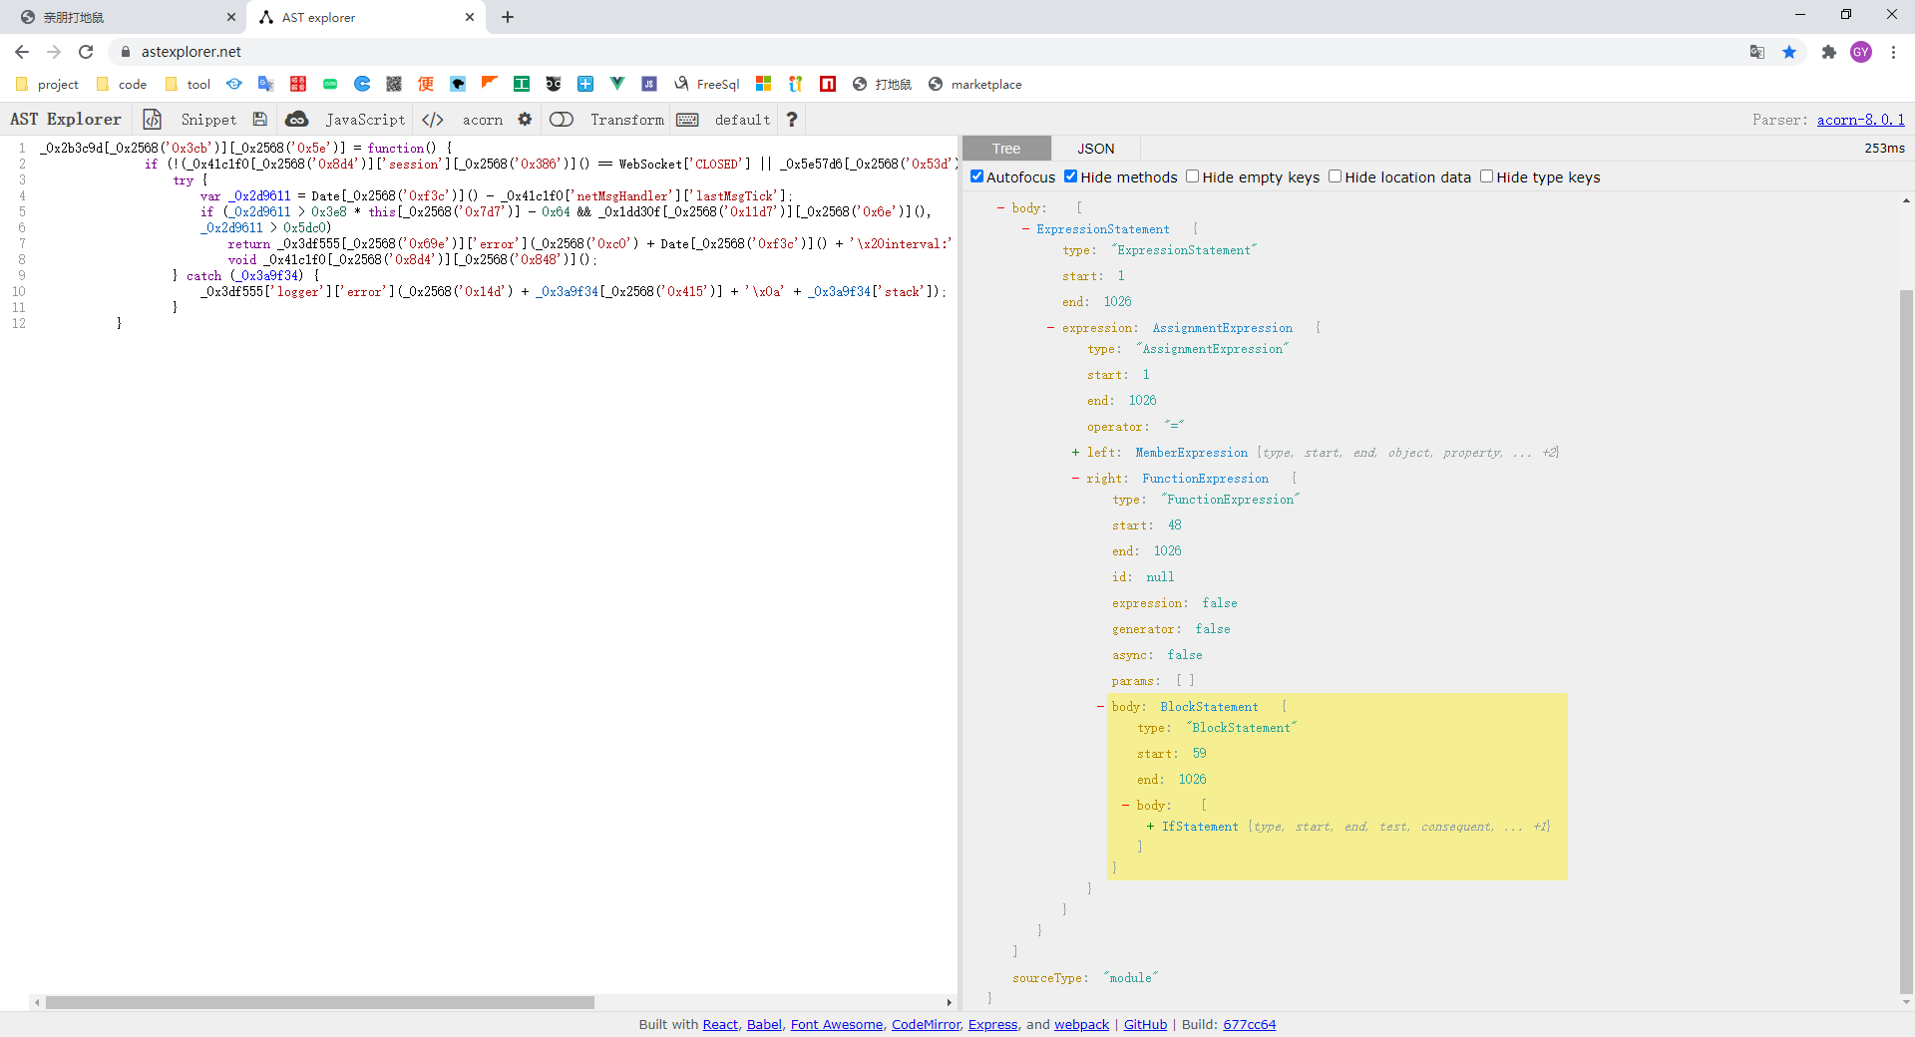Open the browser extensions puzzle icon

pyautogui.click(x=1828, y=52)
